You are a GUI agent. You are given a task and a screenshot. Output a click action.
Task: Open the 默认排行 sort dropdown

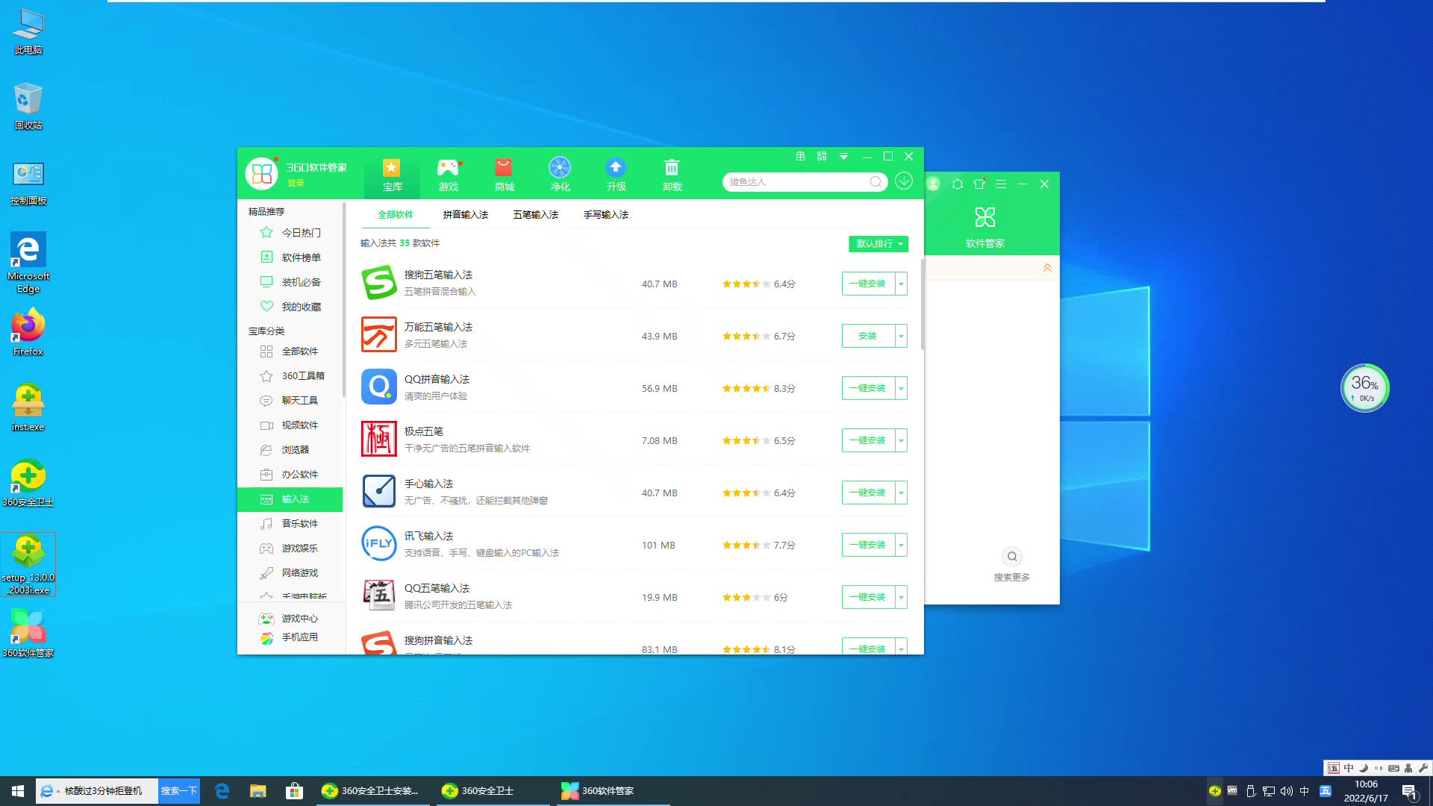click(878, 244)
